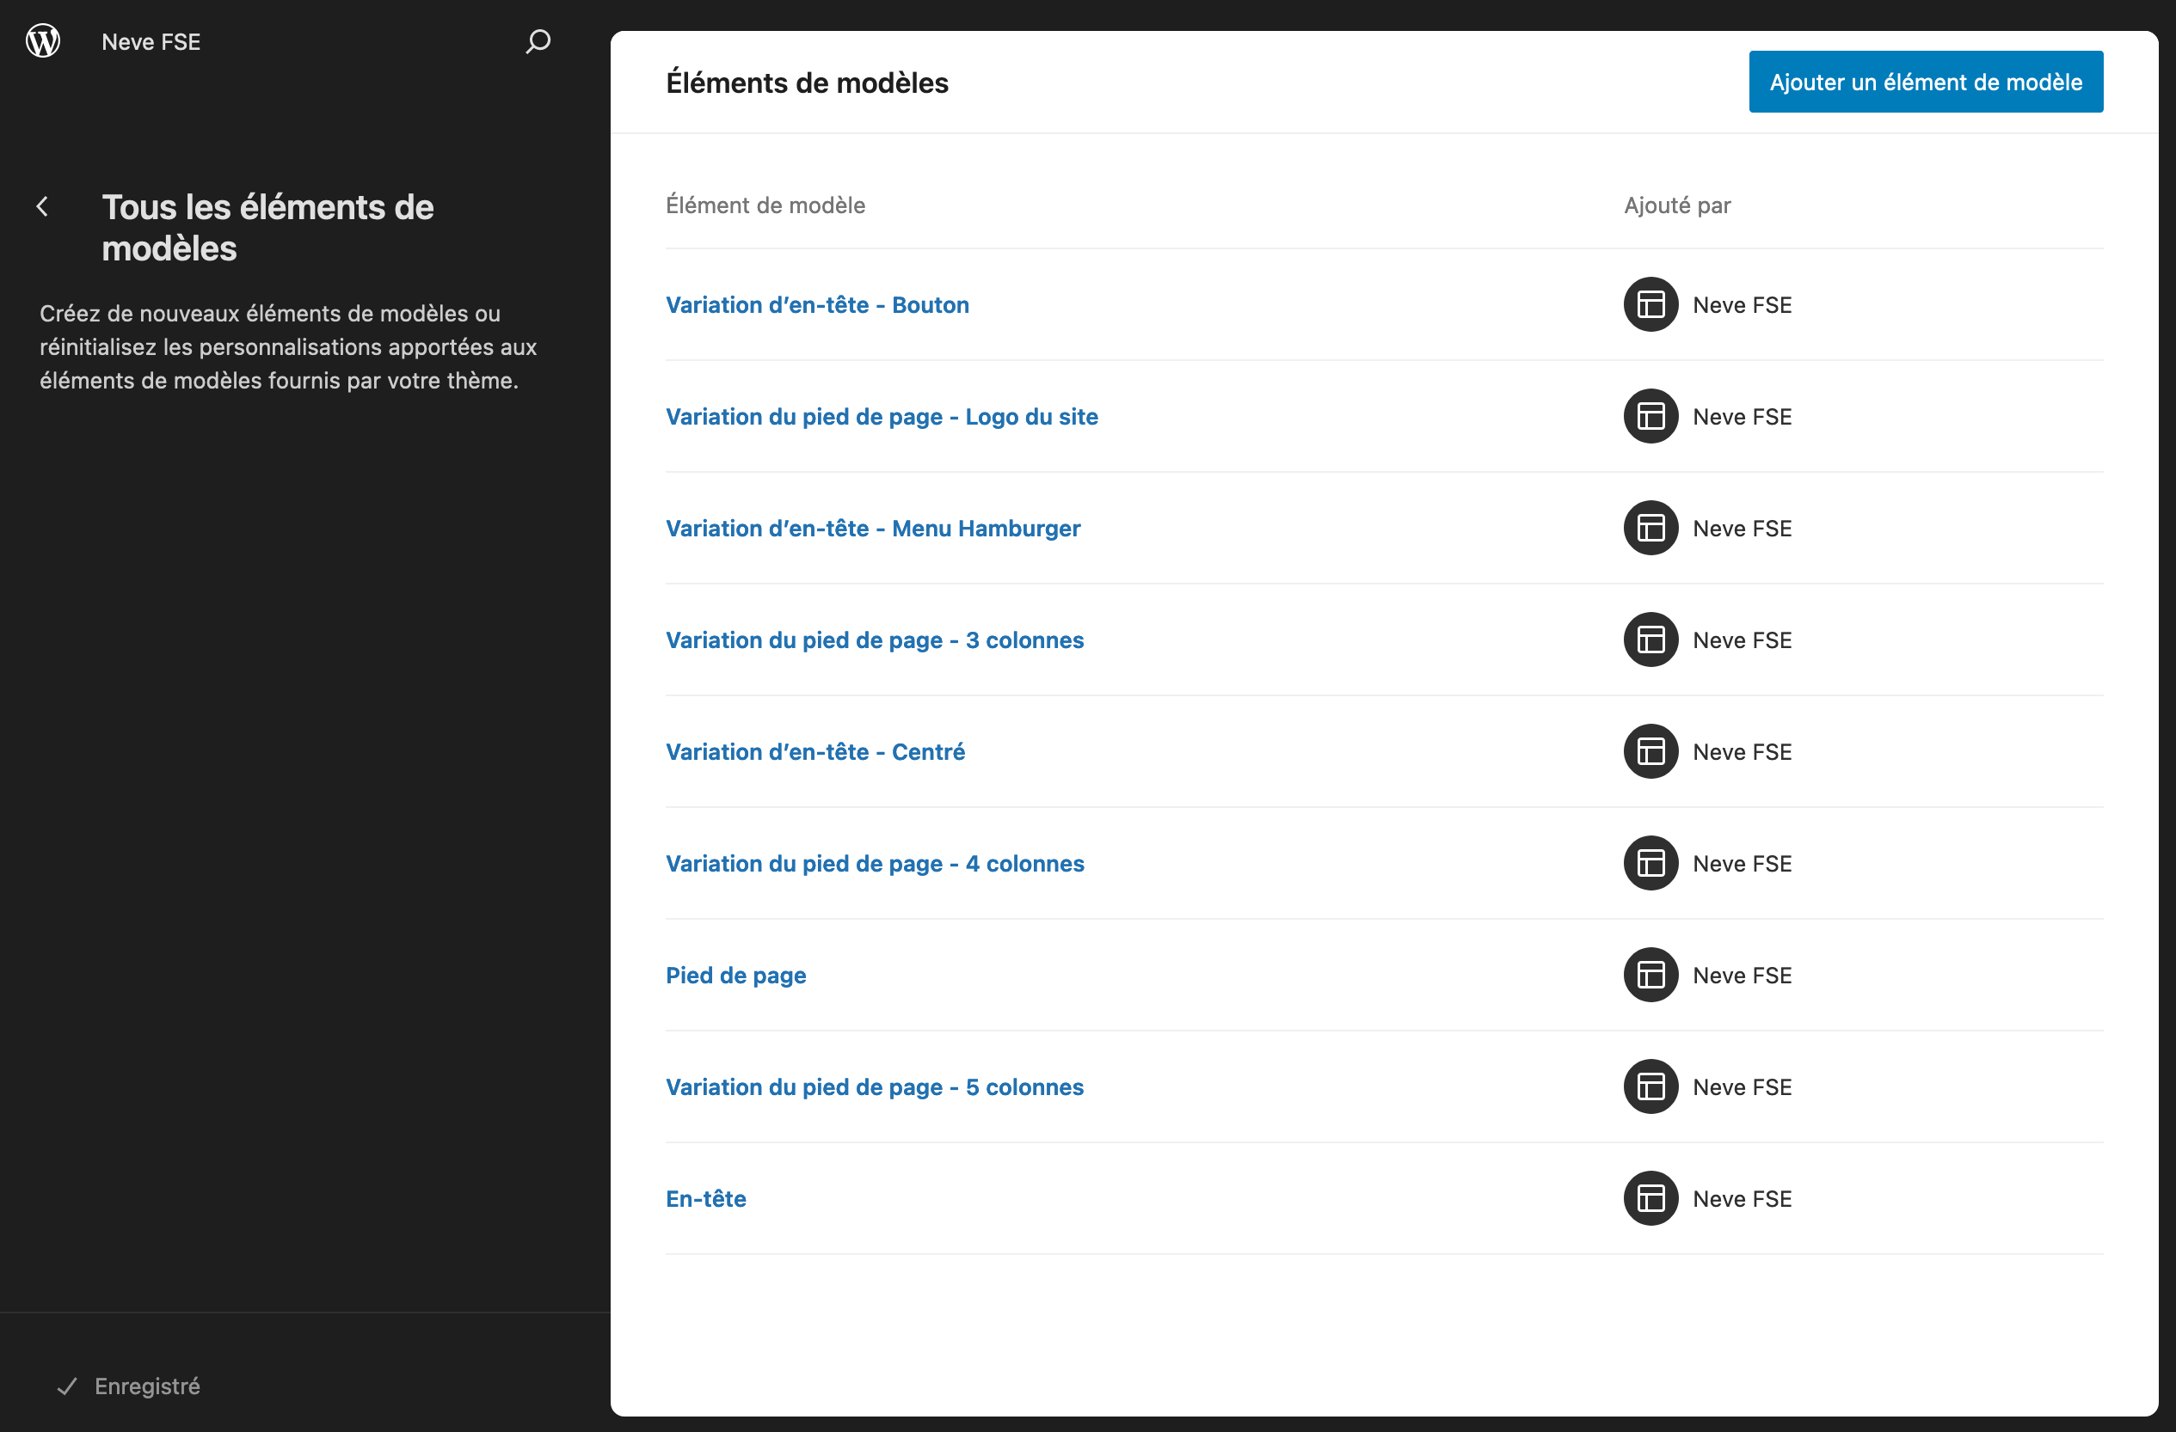Image resolution: width=2176 pixels, height=1432 pixels.
Task: Click the WordPress logo icon
Action: tap(43, 41)
